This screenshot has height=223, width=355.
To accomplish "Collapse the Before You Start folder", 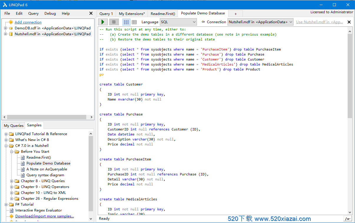I will click(11, 152).
